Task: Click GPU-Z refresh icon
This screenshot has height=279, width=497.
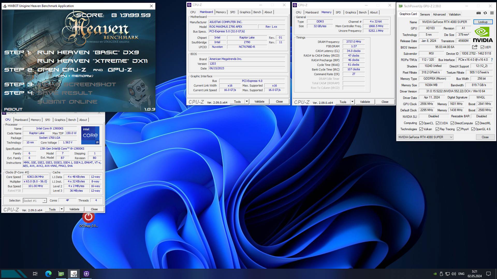Action: tap(485, 13)
